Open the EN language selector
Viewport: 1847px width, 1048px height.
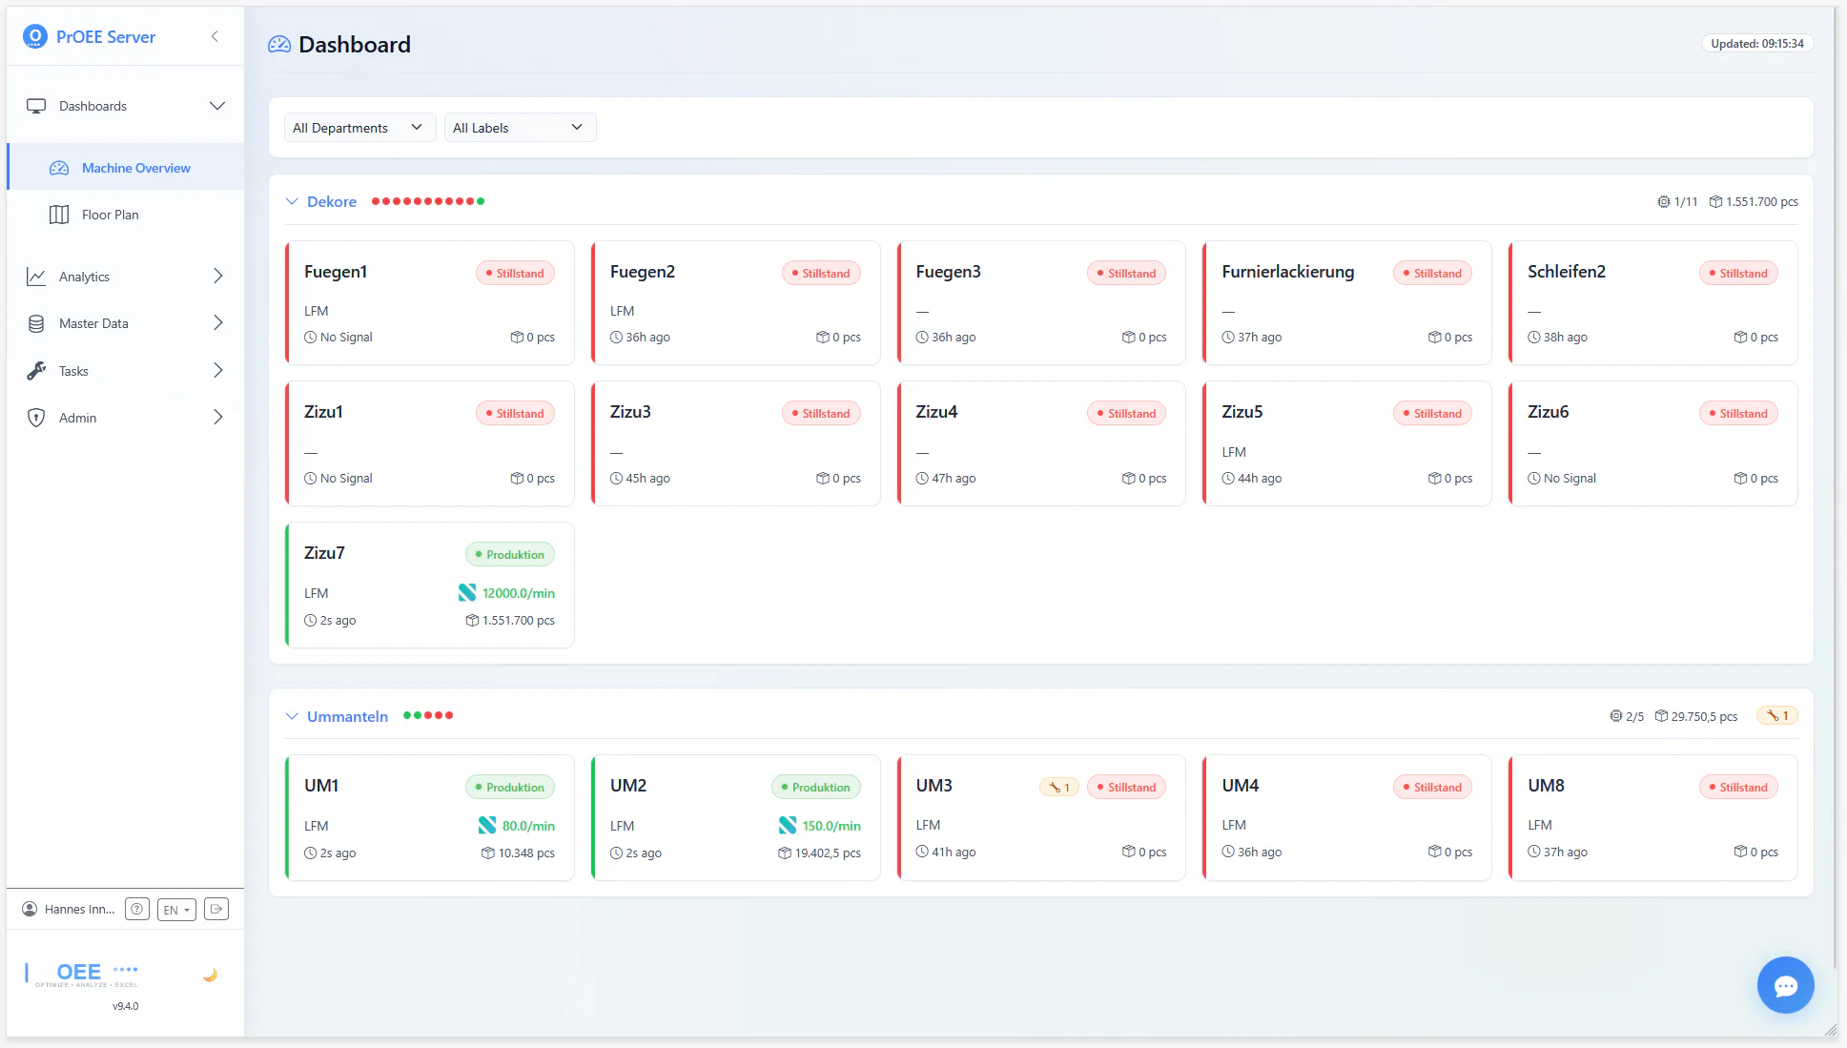coord(175,909)
